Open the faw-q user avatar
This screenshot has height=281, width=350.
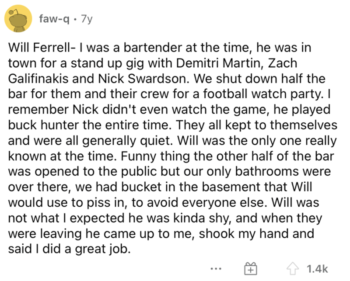coord(18,18)
